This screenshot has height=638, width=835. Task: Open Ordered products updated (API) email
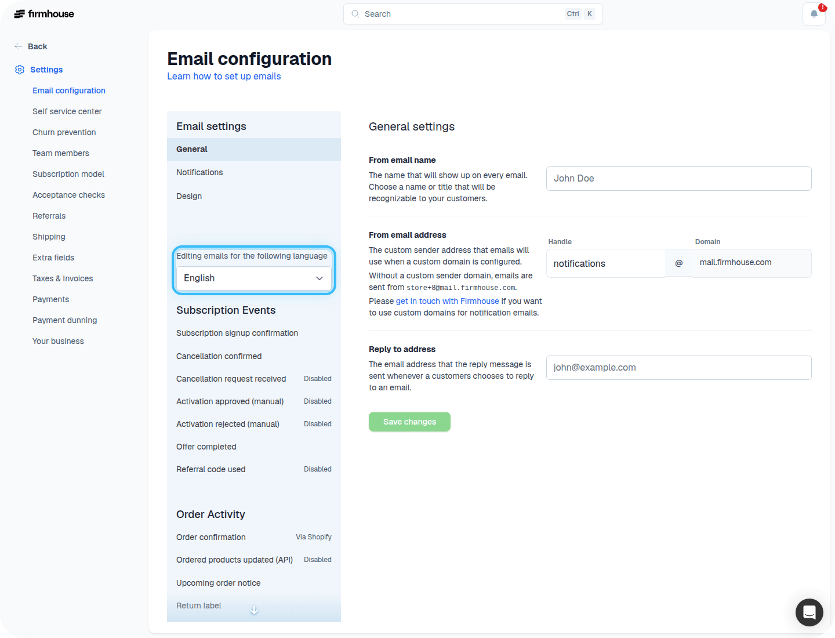coord(235,560)
